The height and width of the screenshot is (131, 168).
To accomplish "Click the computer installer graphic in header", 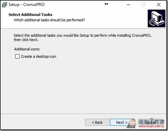I will pyautogui.click(x=156, y=19).
